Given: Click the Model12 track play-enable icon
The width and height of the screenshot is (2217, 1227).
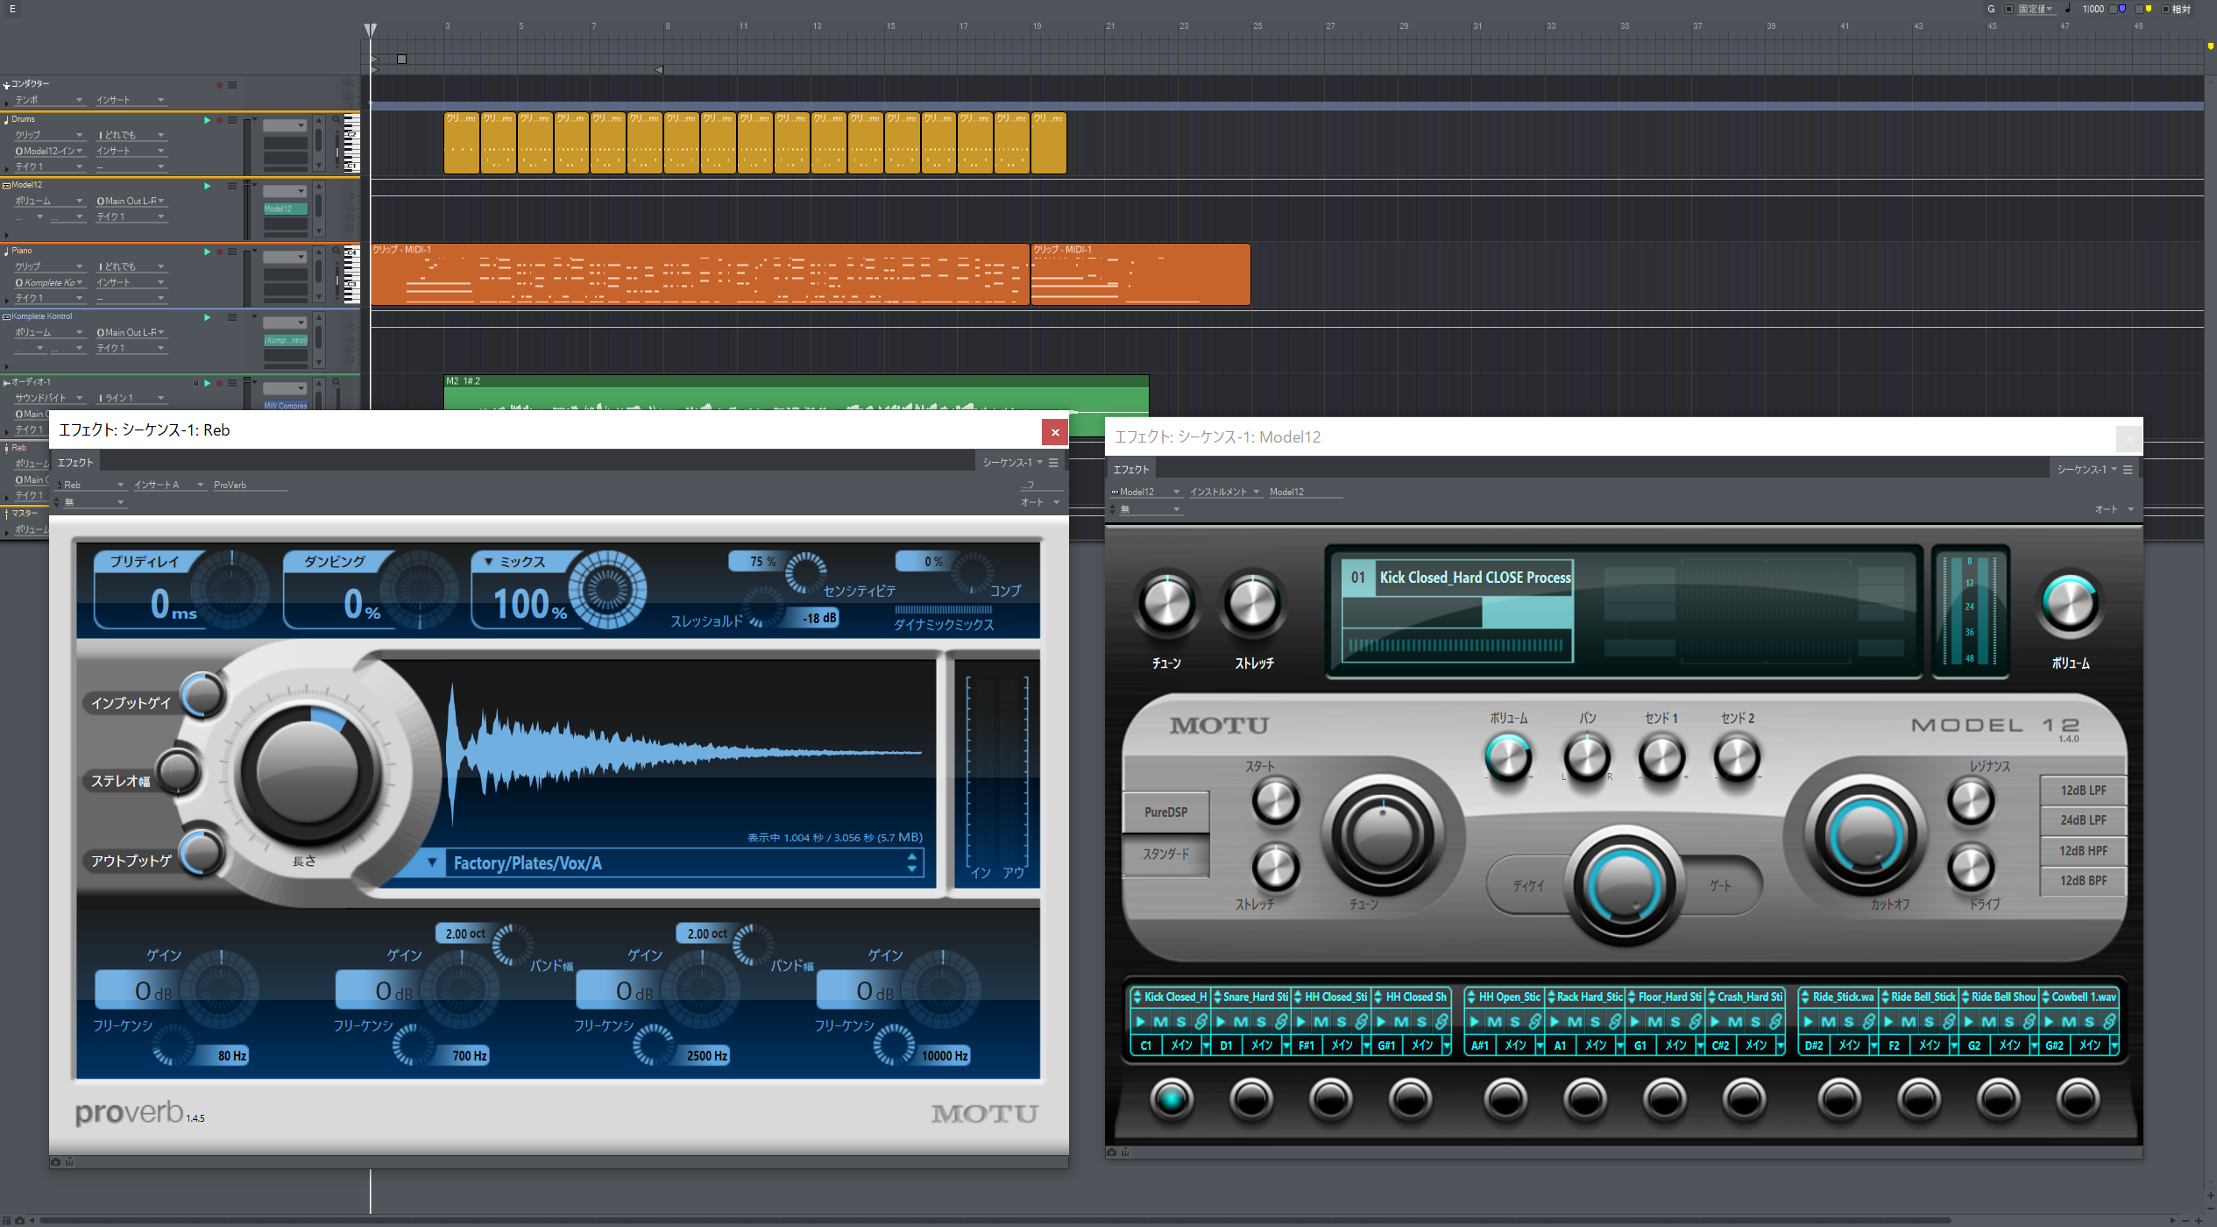Looking at the screenshot, I should (207, 186).
